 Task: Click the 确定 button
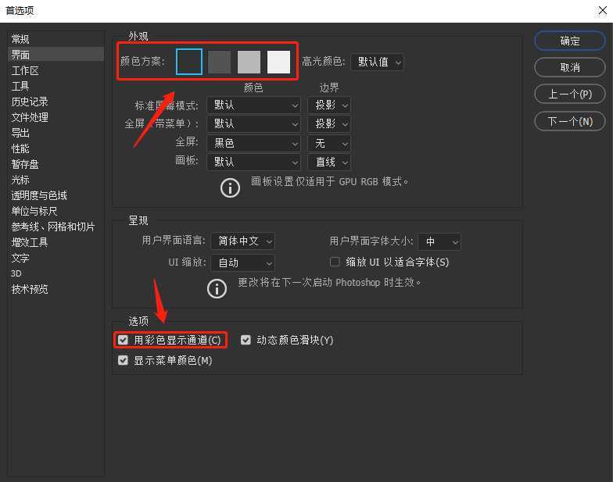(x=569, y=41)
